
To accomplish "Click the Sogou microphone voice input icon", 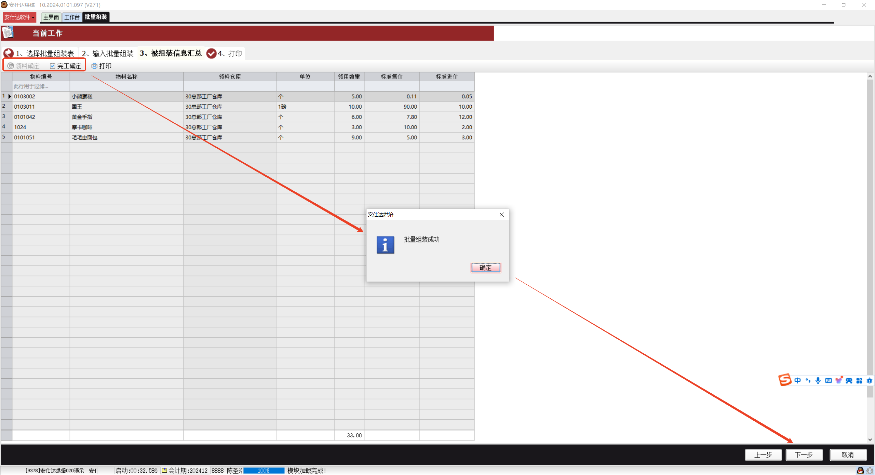I will tap(818, 381).
